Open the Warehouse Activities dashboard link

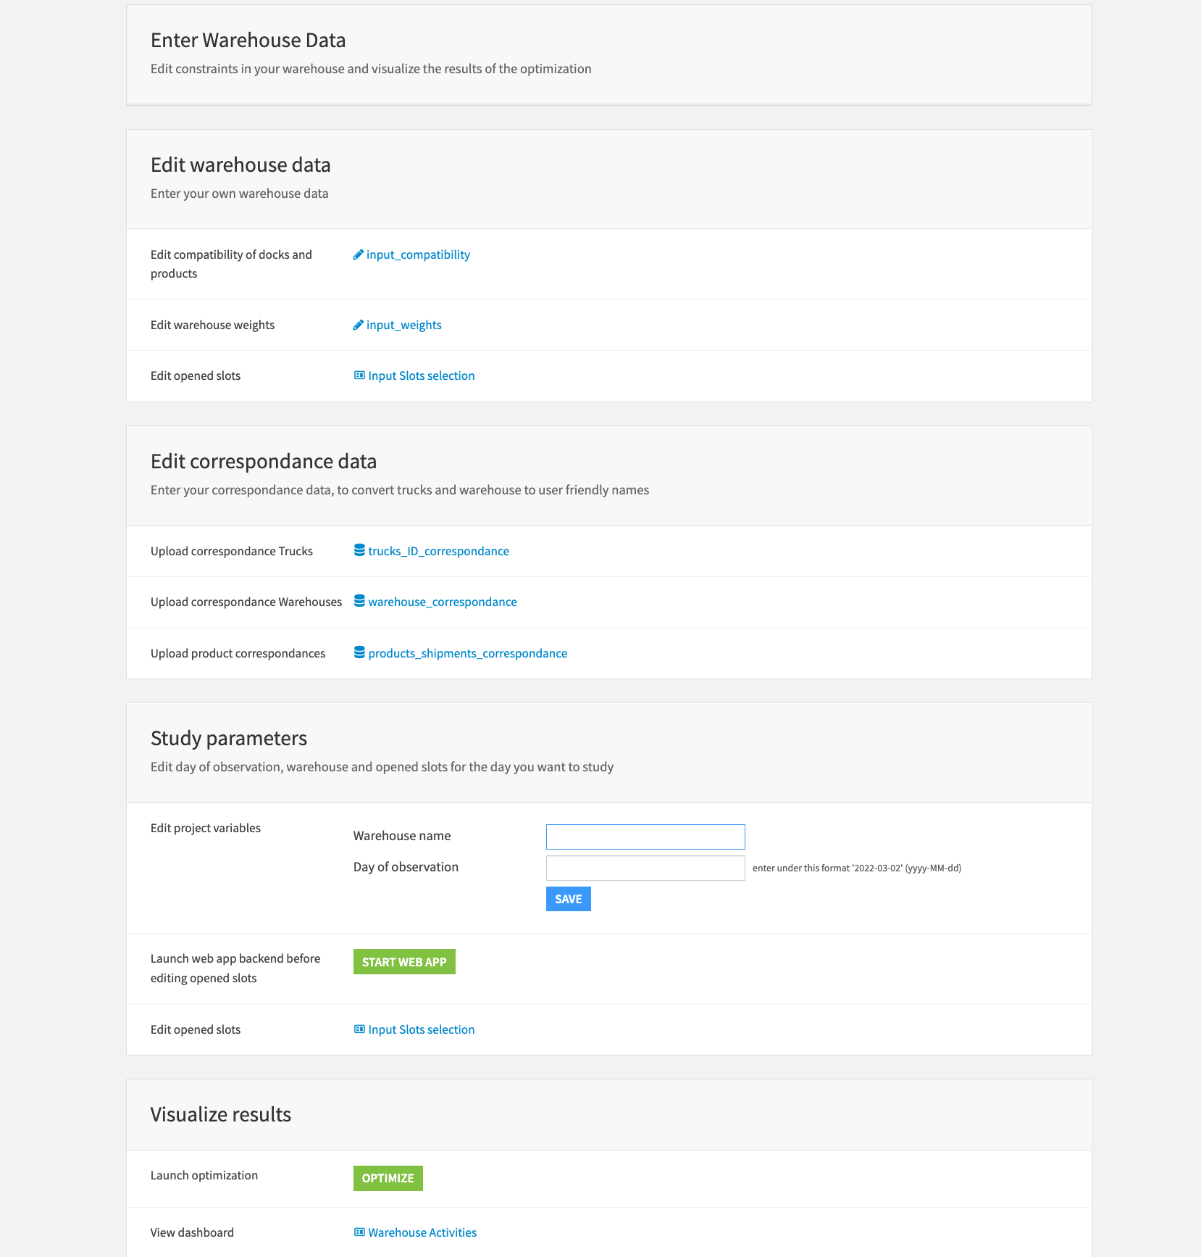(x=422, y=1232)
